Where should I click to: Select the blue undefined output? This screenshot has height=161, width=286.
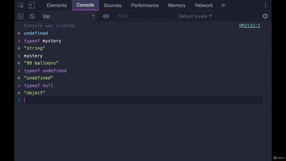pos(36,33)
